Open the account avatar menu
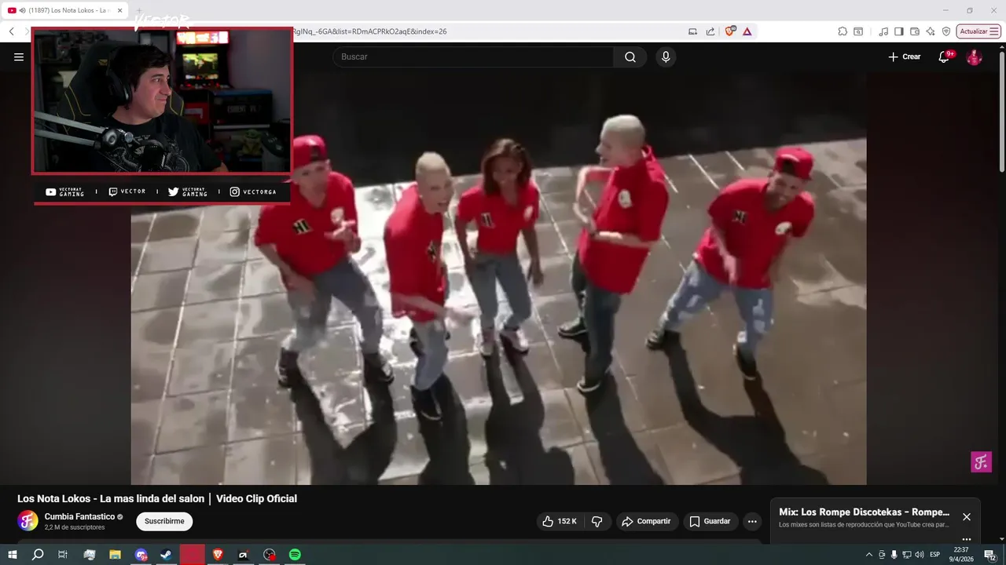 click(x=974, y=56)
